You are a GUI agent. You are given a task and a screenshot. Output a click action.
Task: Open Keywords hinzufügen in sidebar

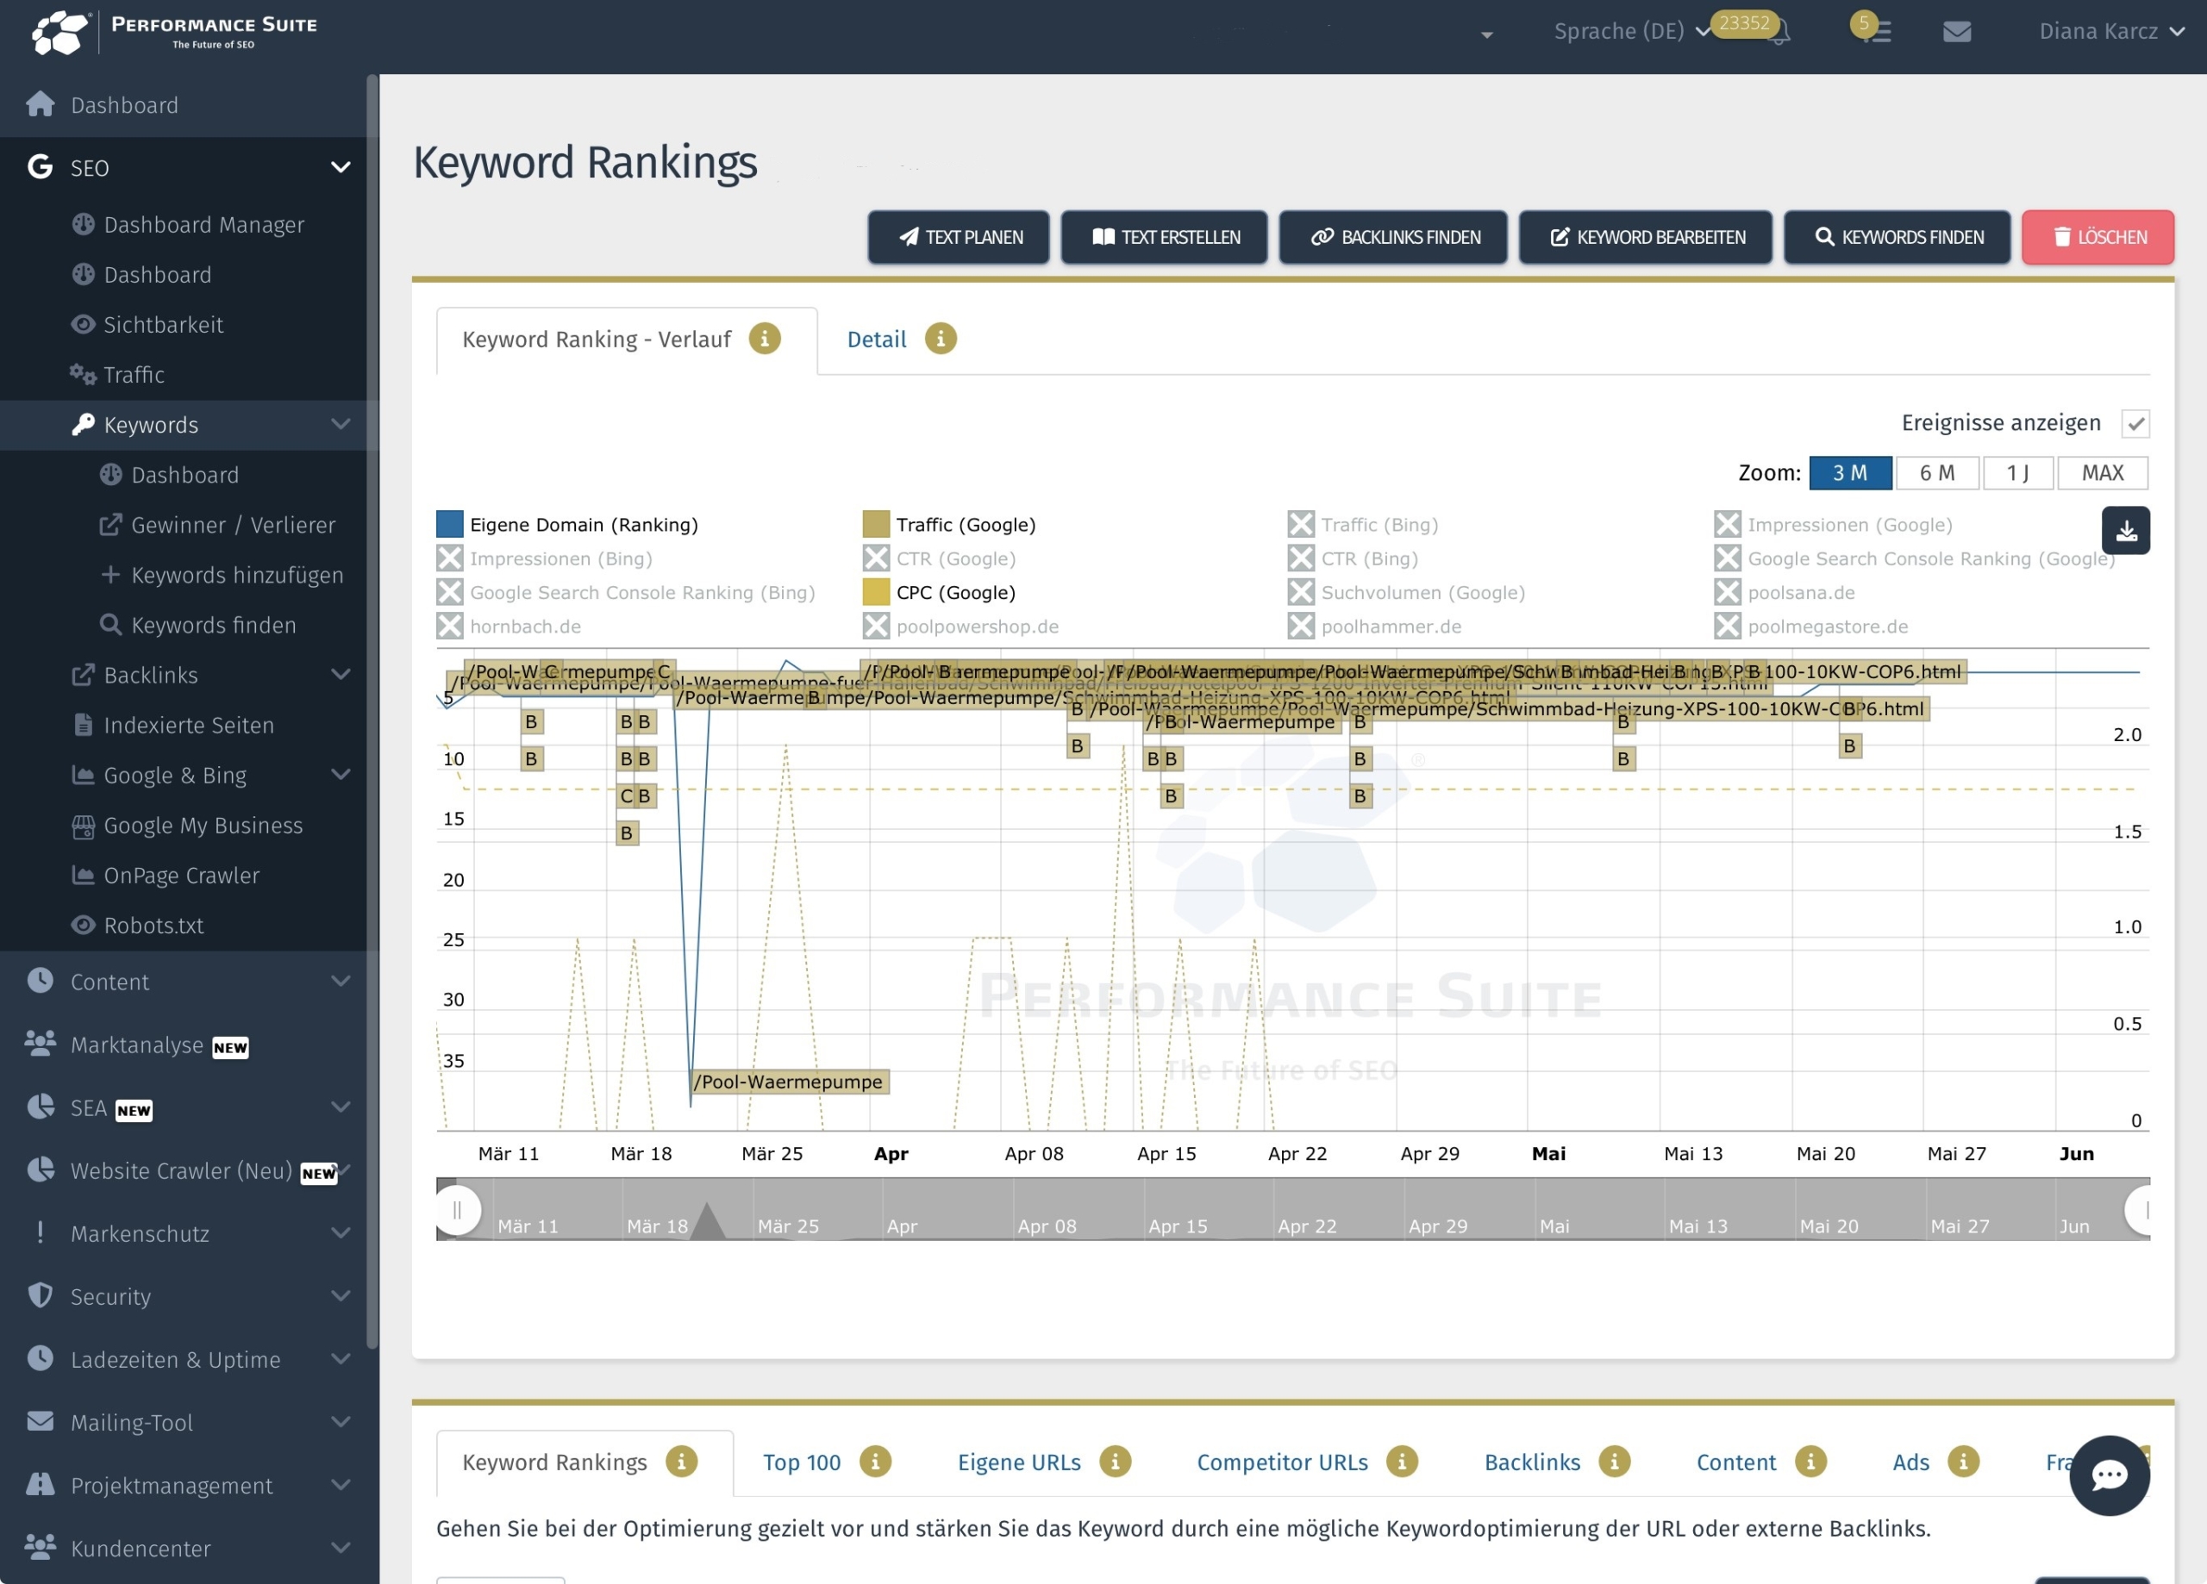click(x=236, y=575)
